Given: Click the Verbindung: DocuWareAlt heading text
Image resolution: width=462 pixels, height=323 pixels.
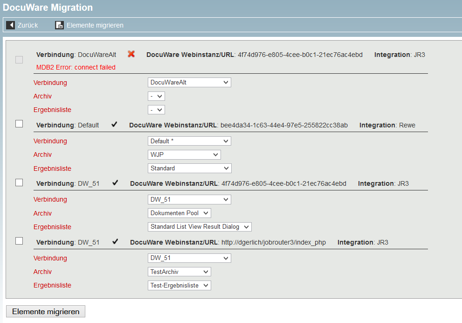Looking at the screenshot, I should (76, 55).
